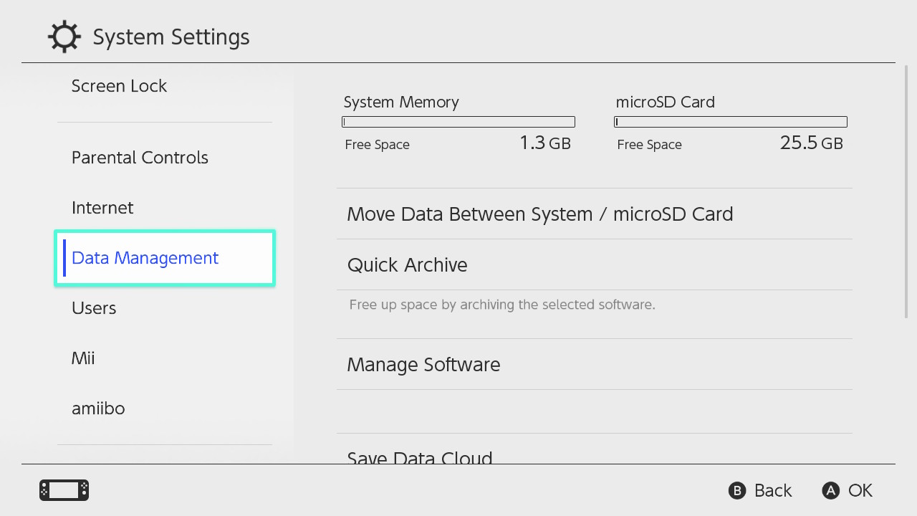
Task: Open the Quick Archive option
Action: tap(407, 264)
